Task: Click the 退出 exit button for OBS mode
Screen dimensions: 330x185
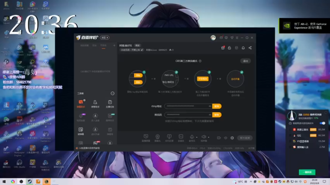Action: pos(245,61)
